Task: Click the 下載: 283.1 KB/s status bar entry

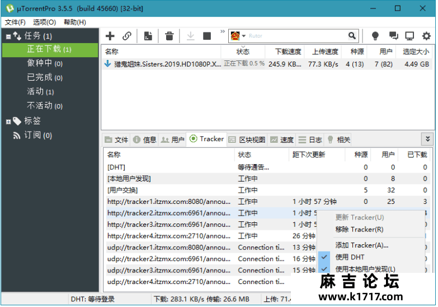Action: pyautogui.click(x=201, y=299)
